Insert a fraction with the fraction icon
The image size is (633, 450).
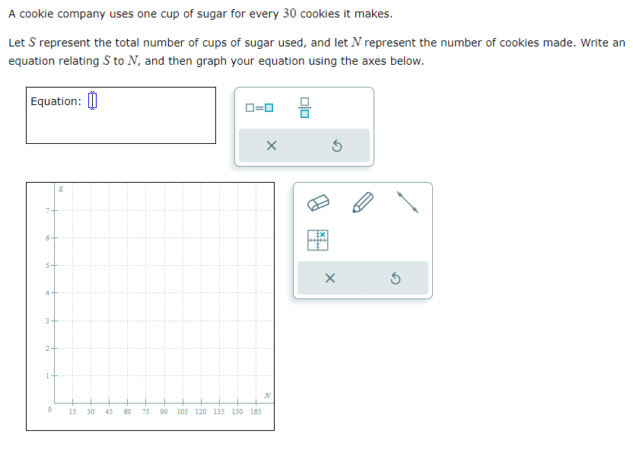[x=304, y=107]
